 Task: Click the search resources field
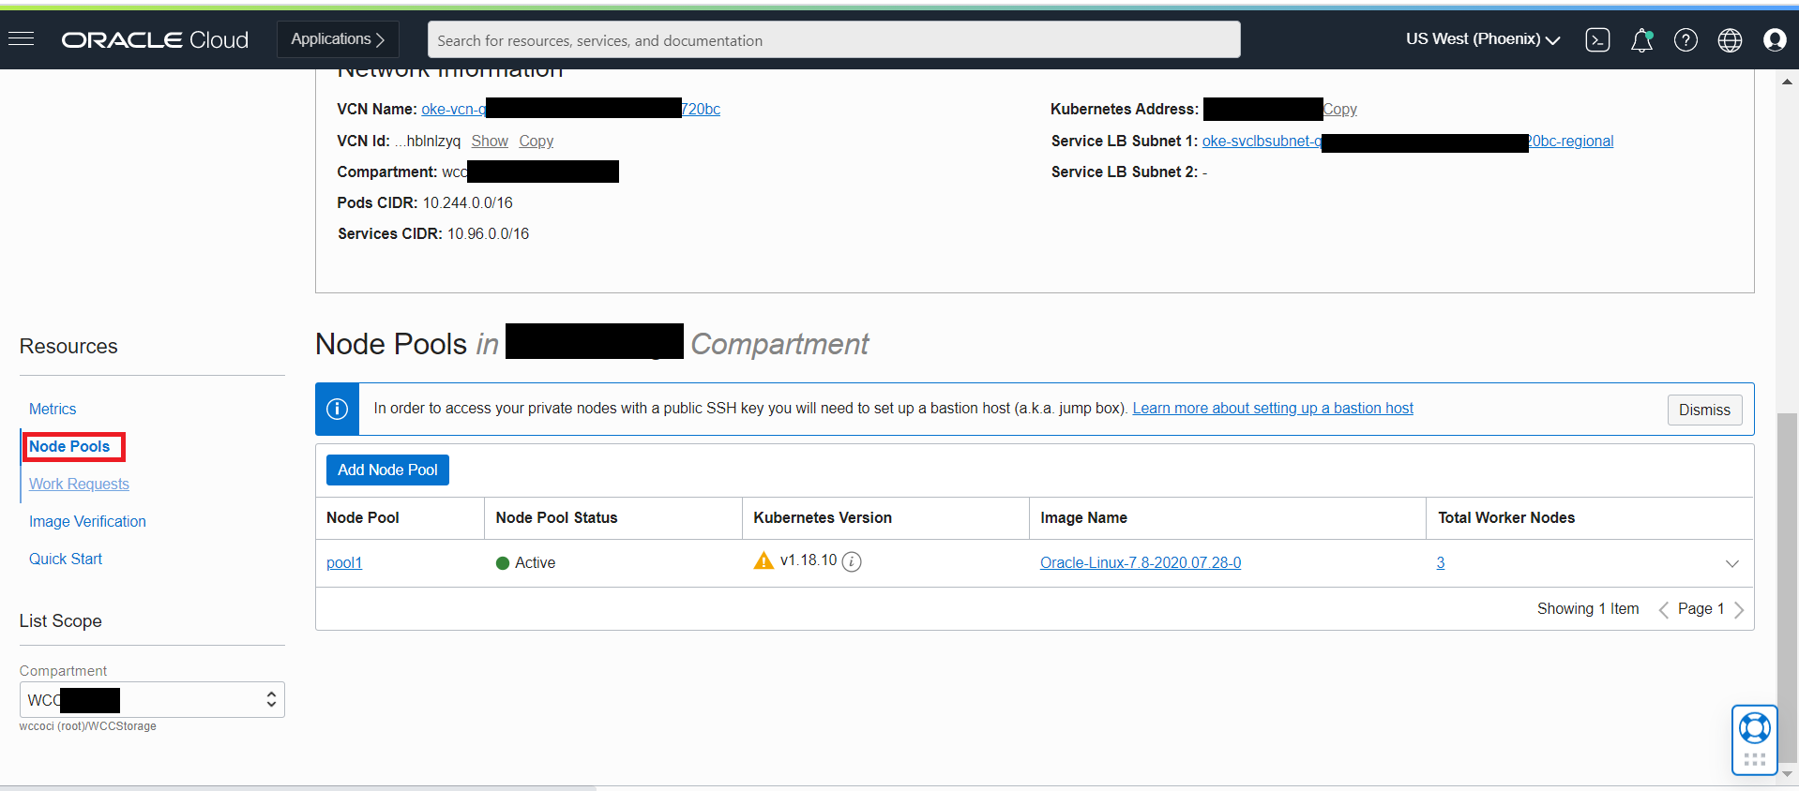(x=834, y=39)
